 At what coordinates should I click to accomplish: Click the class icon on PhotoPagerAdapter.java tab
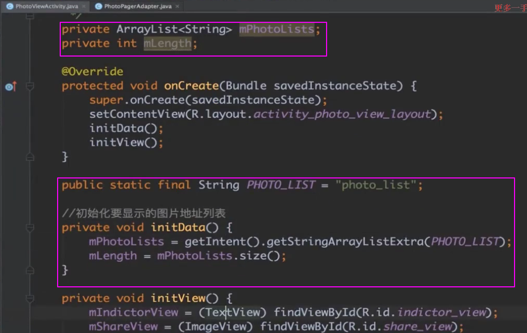[x=99, y=6]
